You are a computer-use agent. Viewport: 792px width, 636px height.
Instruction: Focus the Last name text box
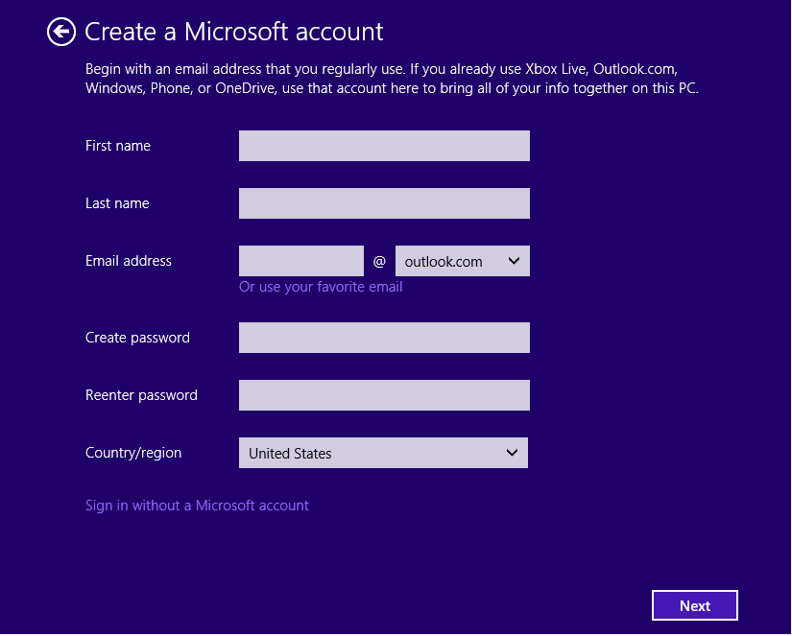coord(384,203)
